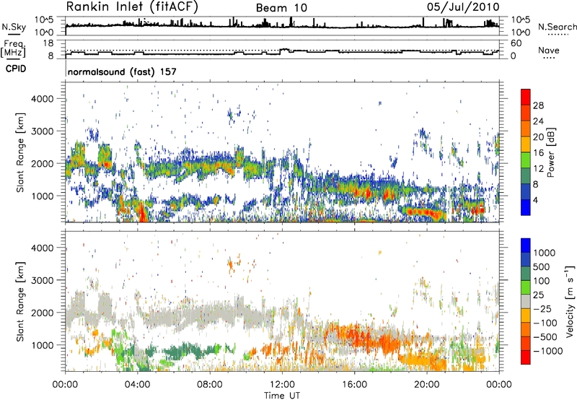Click the '20:00' time axis label

[426, 385]
